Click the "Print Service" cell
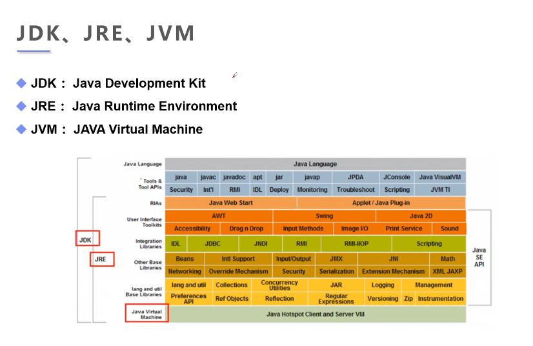Viewport: 533px width, 346px height. (x=404, y=229)
